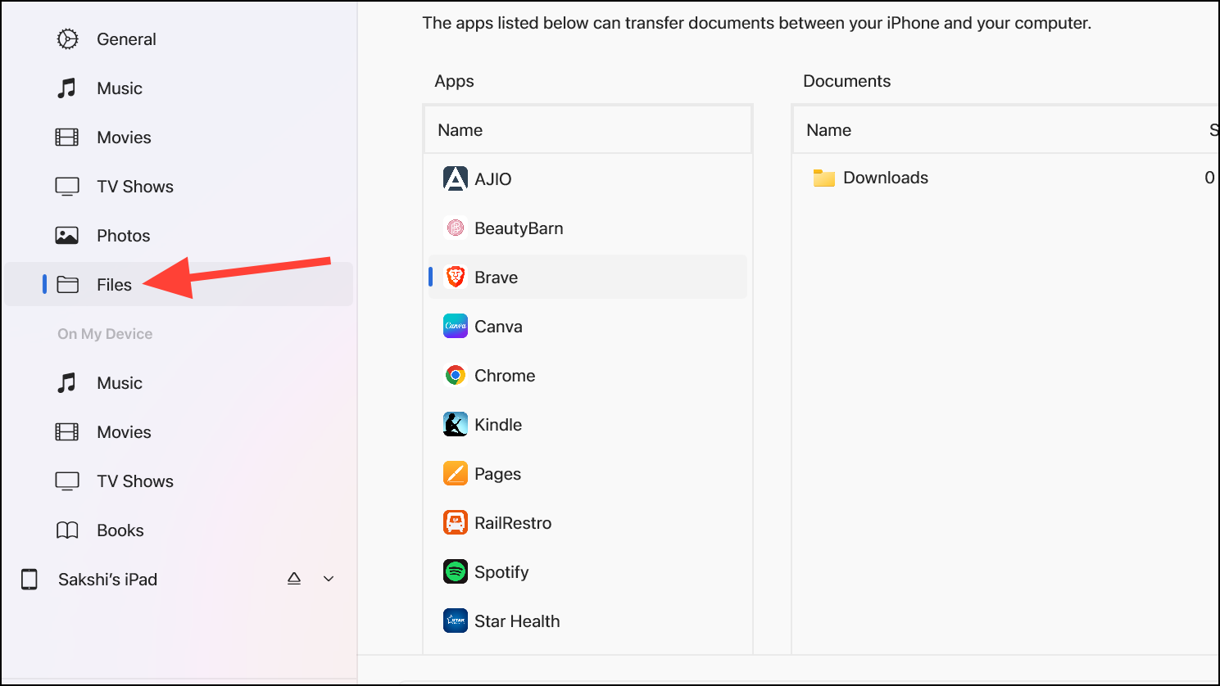Select the Downloads folder name in Documents
1220x686 pixels.
coord(886,178)
